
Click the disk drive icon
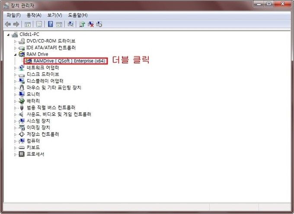22,75
